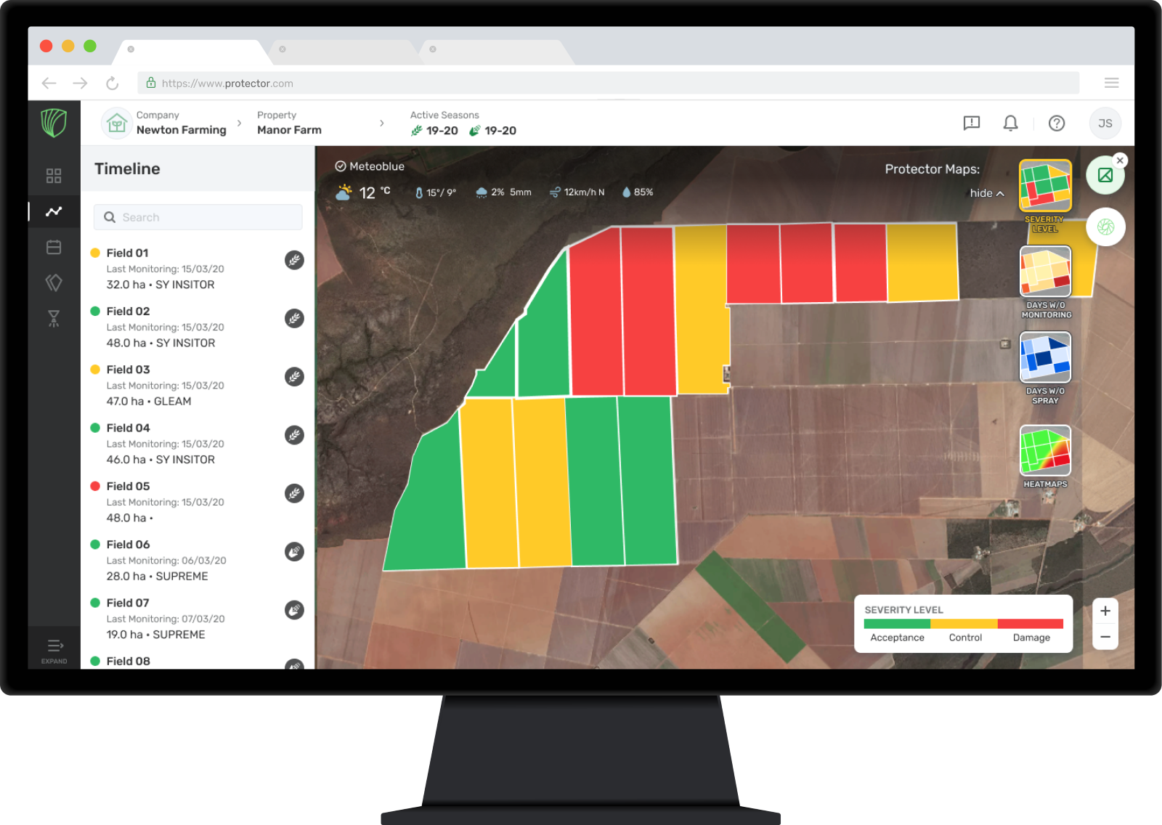
Task: Zoom out the map with minus button
Action: [x=1105, y=637]
